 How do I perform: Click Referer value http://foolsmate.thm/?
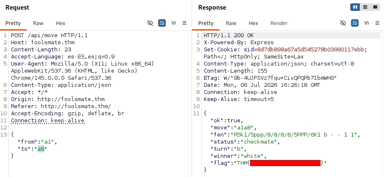76,106
